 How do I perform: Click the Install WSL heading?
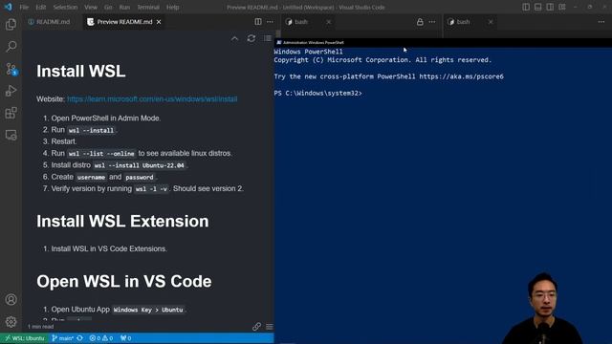pos(81,71)
